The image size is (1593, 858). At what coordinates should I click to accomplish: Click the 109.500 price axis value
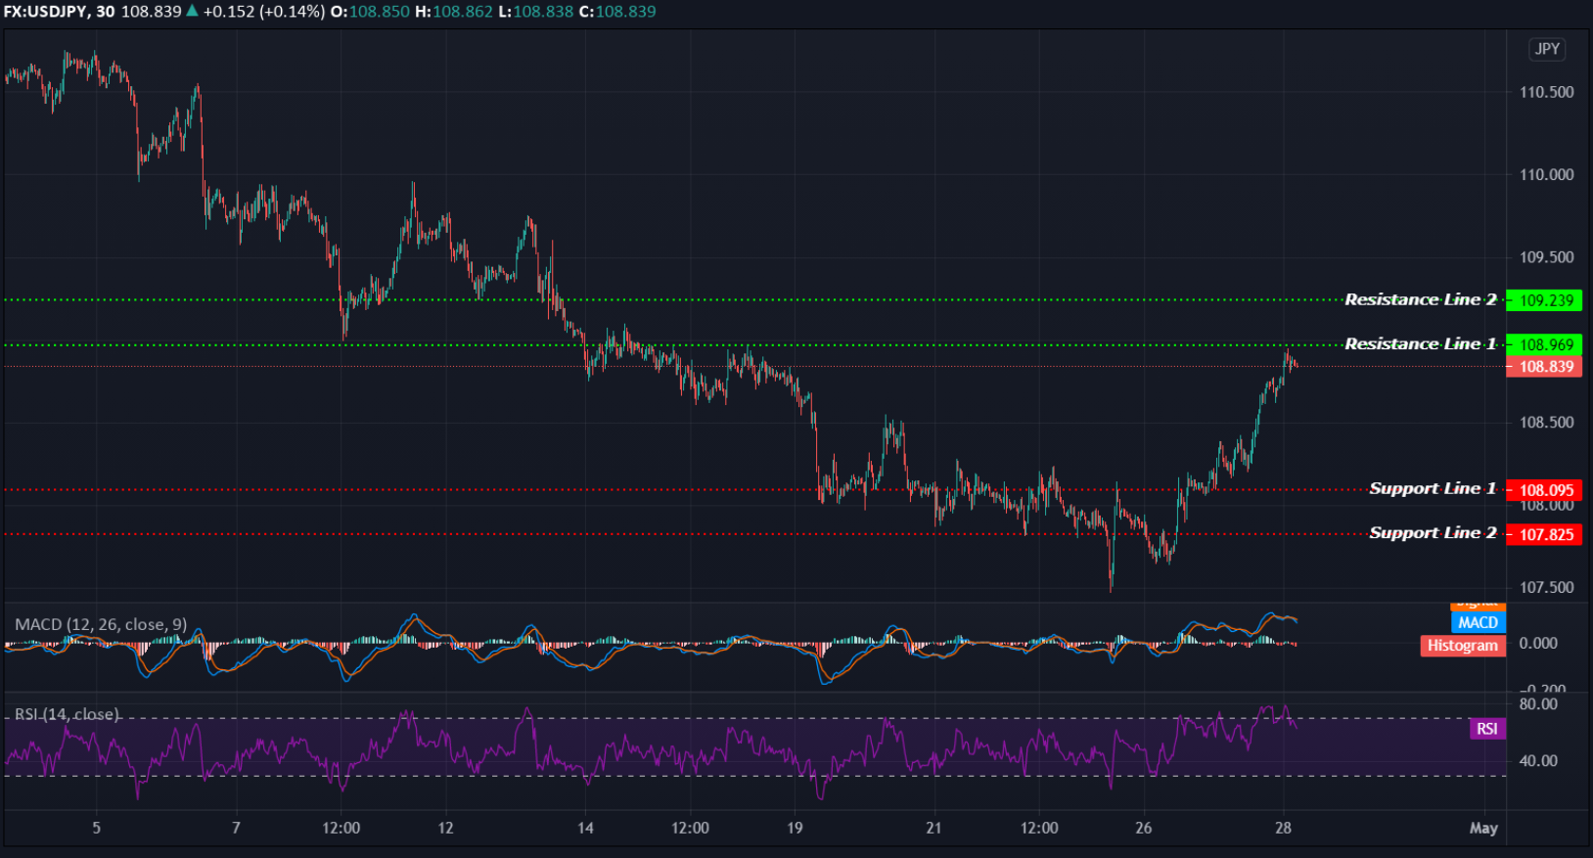coord(1546,257)
